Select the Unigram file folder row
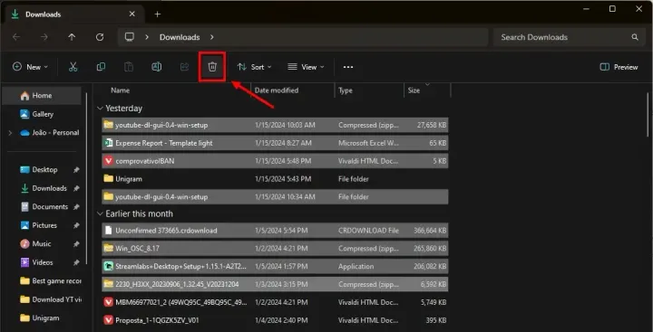The height and width of the screenshot is (332, 653). (x=275, y=179)
